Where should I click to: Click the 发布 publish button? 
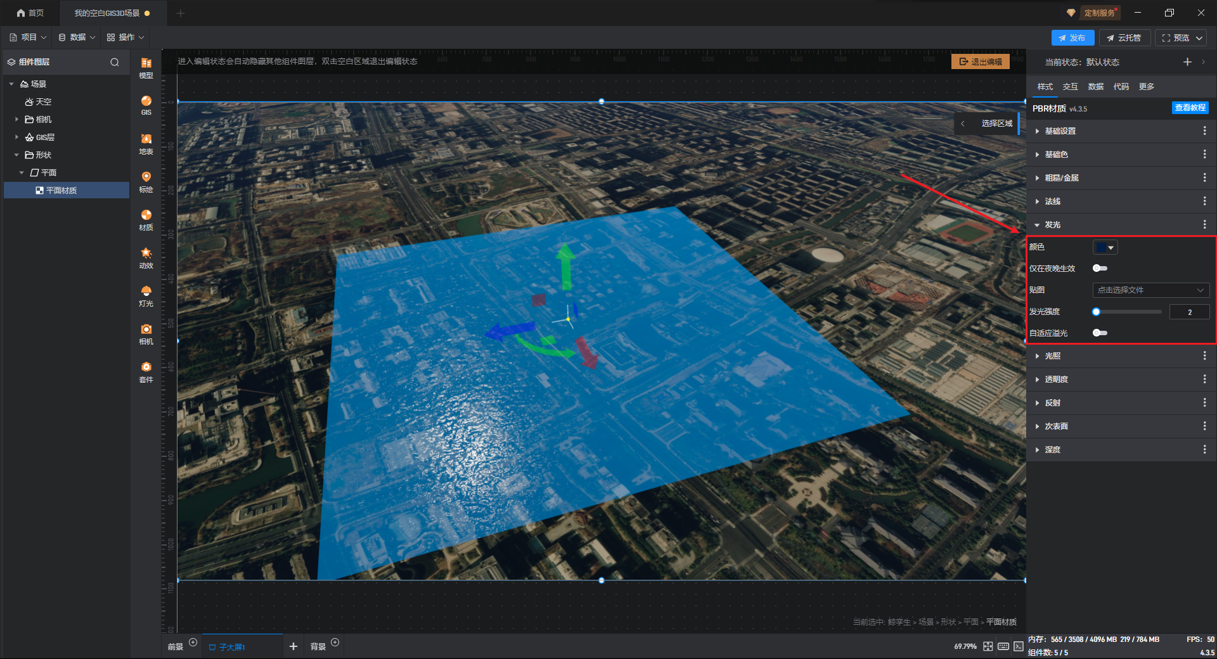(1072, 38)
